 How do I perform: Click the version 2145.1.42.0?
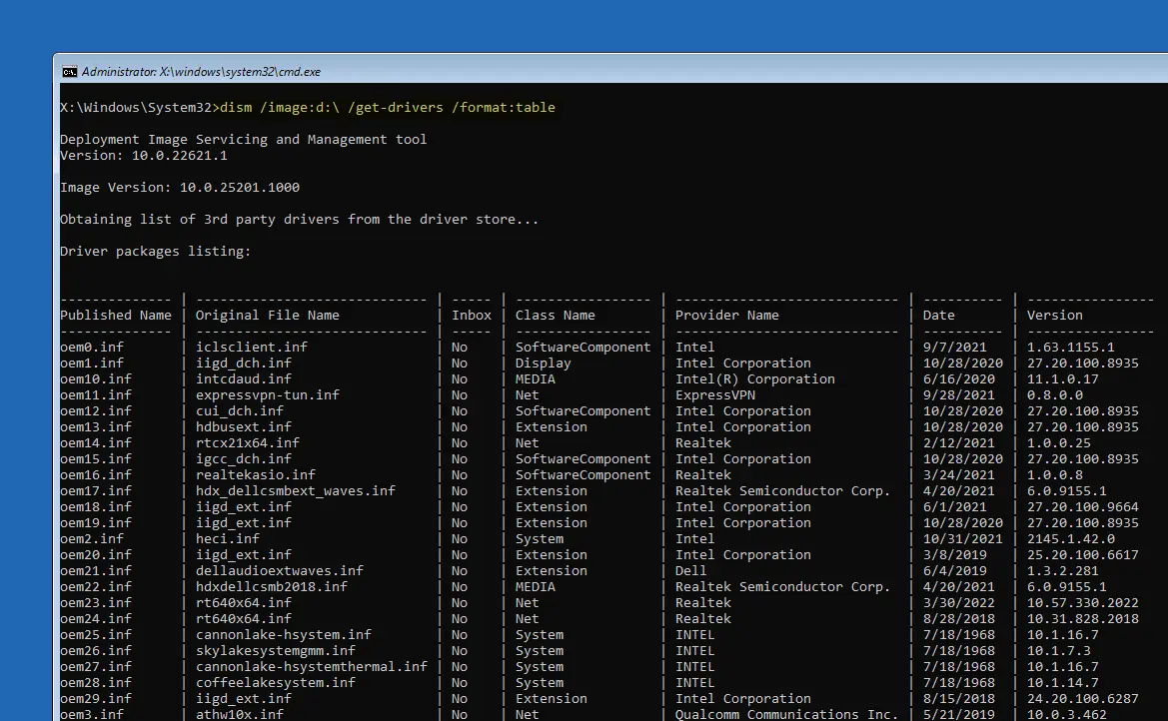(1070, 538)
